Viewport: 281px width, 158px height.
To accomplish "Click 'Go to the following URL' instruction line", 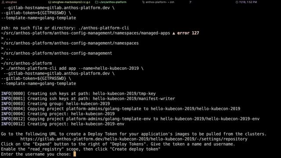I will tap(133, 134).
